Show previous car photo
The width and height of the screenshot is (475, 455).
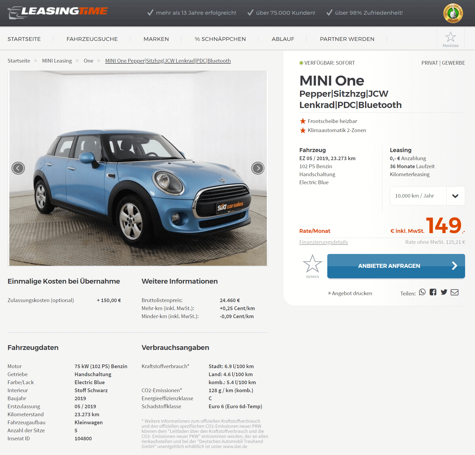(18, 168)
